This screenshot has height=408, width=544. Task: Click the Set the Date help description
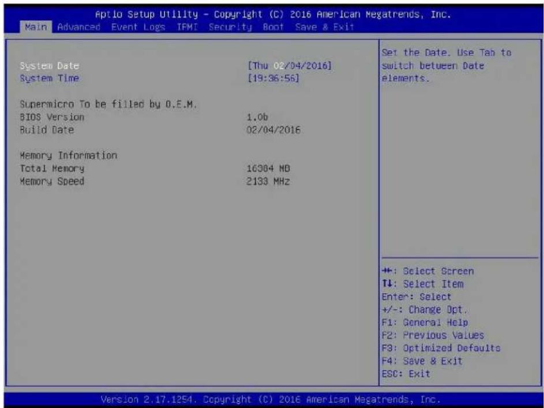pos(447,66)
